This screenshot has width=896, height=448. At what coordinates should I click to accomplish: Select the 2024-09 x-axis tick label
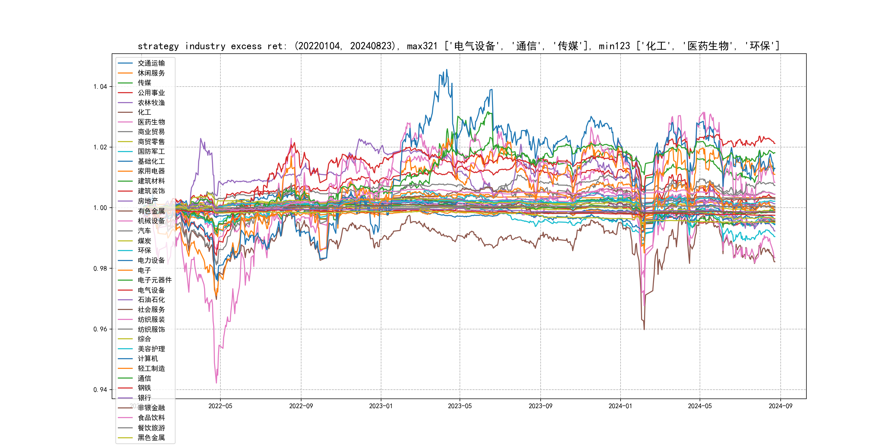point(780,406)
